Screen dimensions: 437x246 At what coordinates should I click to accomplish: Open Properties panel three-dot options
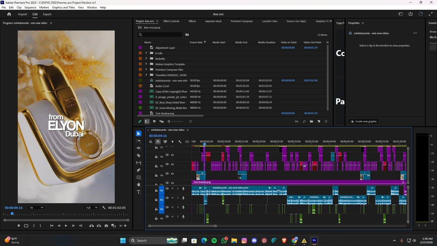(x=415, y=33)
